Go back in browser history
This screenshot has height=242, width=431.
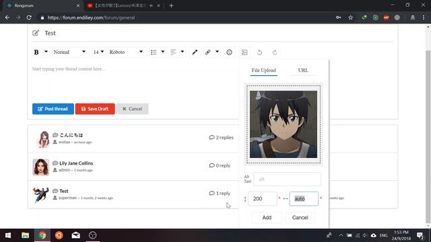coord(7,17)
